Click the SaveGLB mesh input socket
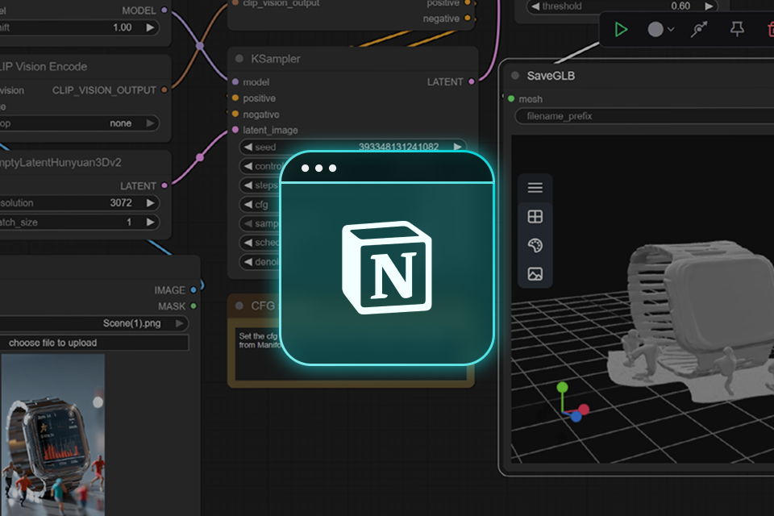The width and height of the screenshot is (774, 516). (511, 98)
